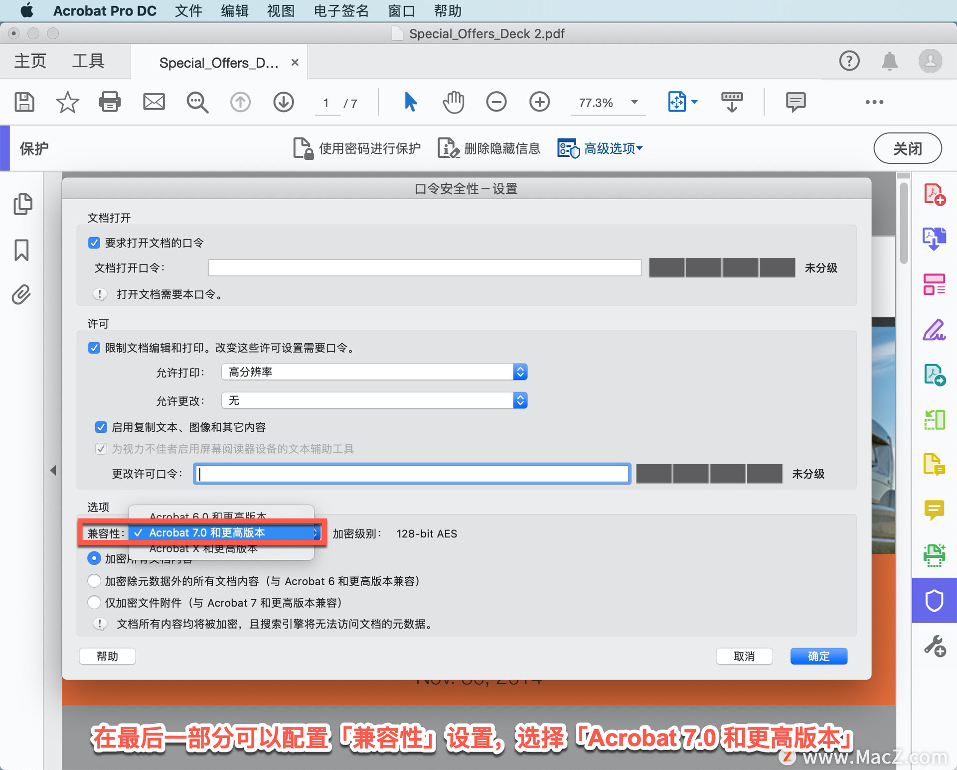Uncheck 要求打开文档的口令 checkbox
The image size is (957, 770).
(94, 243)
